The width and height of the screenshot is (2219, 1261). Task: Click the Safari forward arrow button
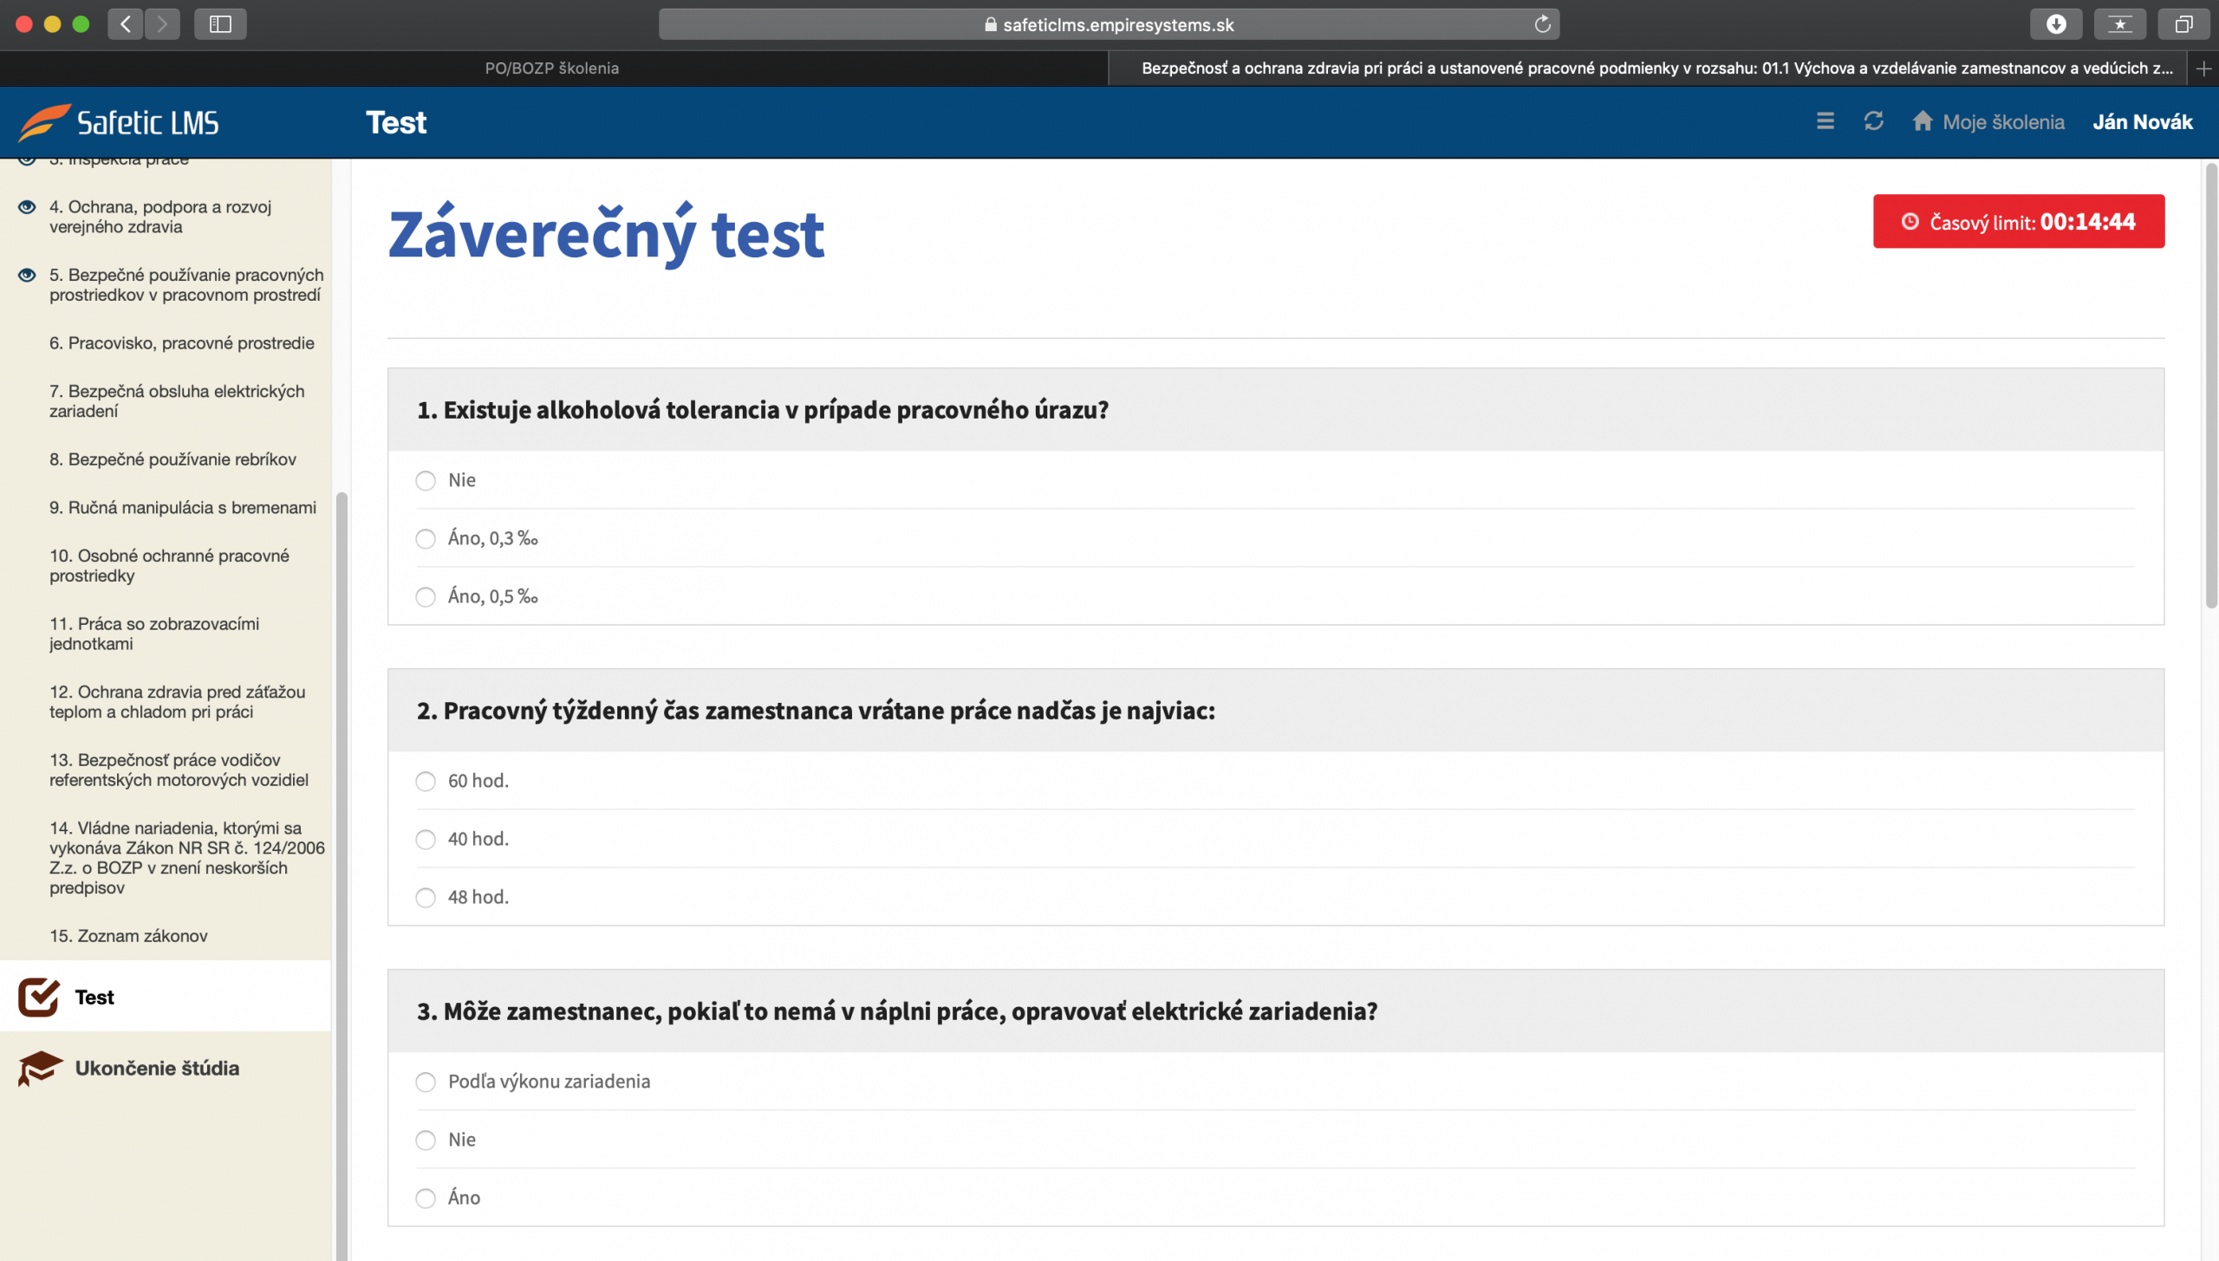(162, 24)
